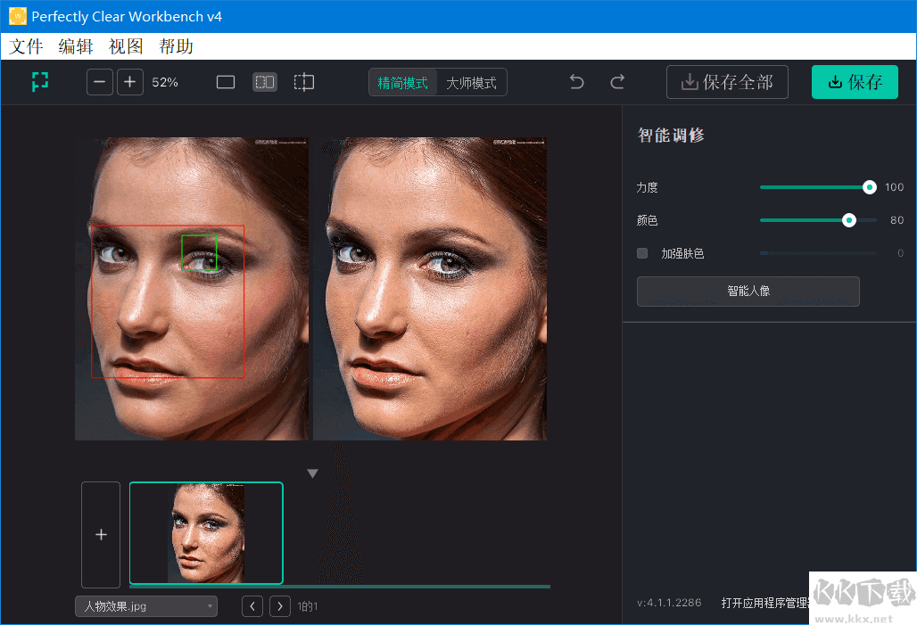The height and width of the screenshot is (625, 917).
Task: Click the corrected image on the right
Action: [430, 289]
